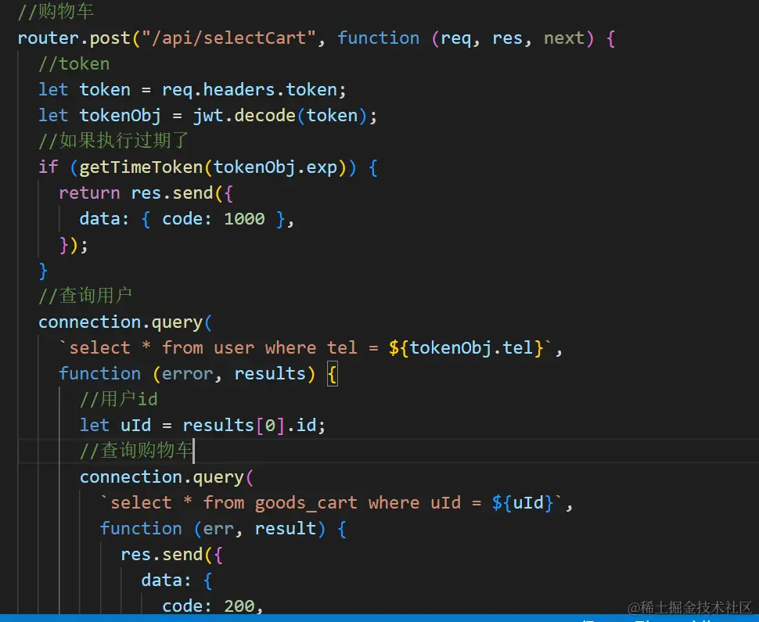Click comment '//用户id'
759x622 pixels.
(119, 399)
